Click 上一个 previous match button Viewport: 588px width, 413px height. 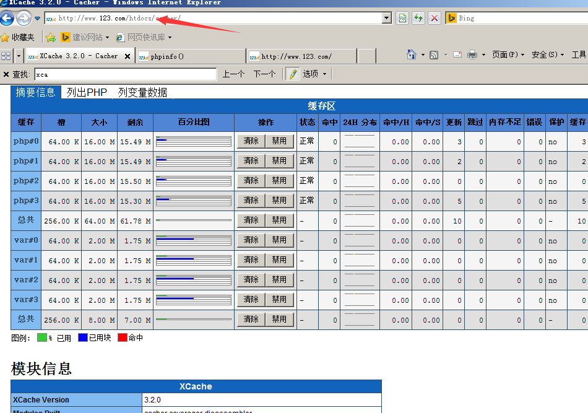click(233, 74)
